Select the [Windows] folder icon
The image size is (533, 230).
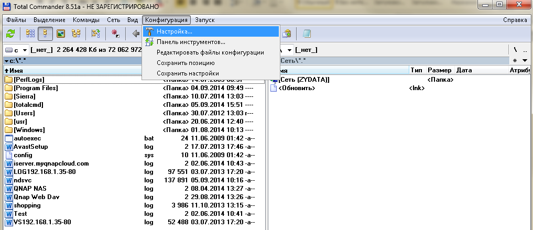pos(9,130)
